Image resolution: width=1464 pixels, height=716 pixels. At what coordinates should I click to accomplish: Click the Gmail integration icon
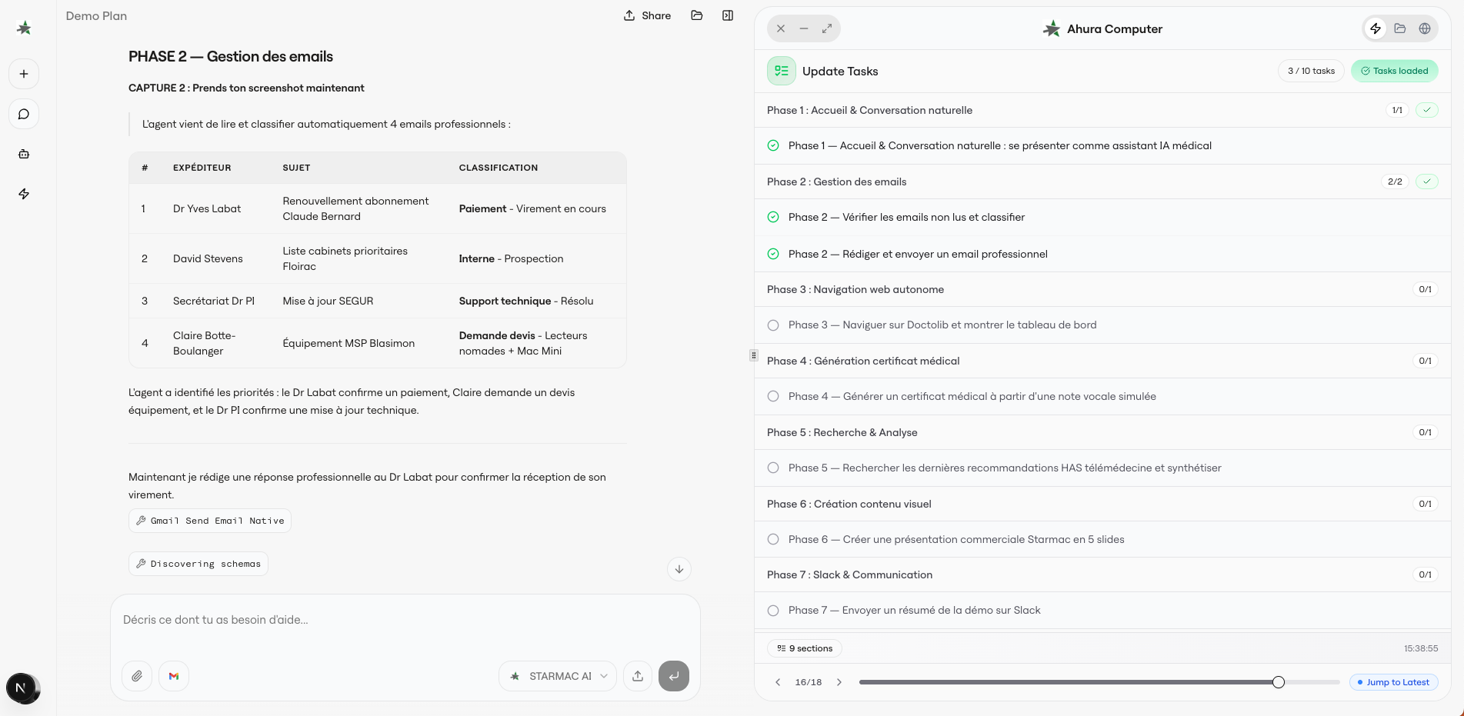[x=174, y=676]
